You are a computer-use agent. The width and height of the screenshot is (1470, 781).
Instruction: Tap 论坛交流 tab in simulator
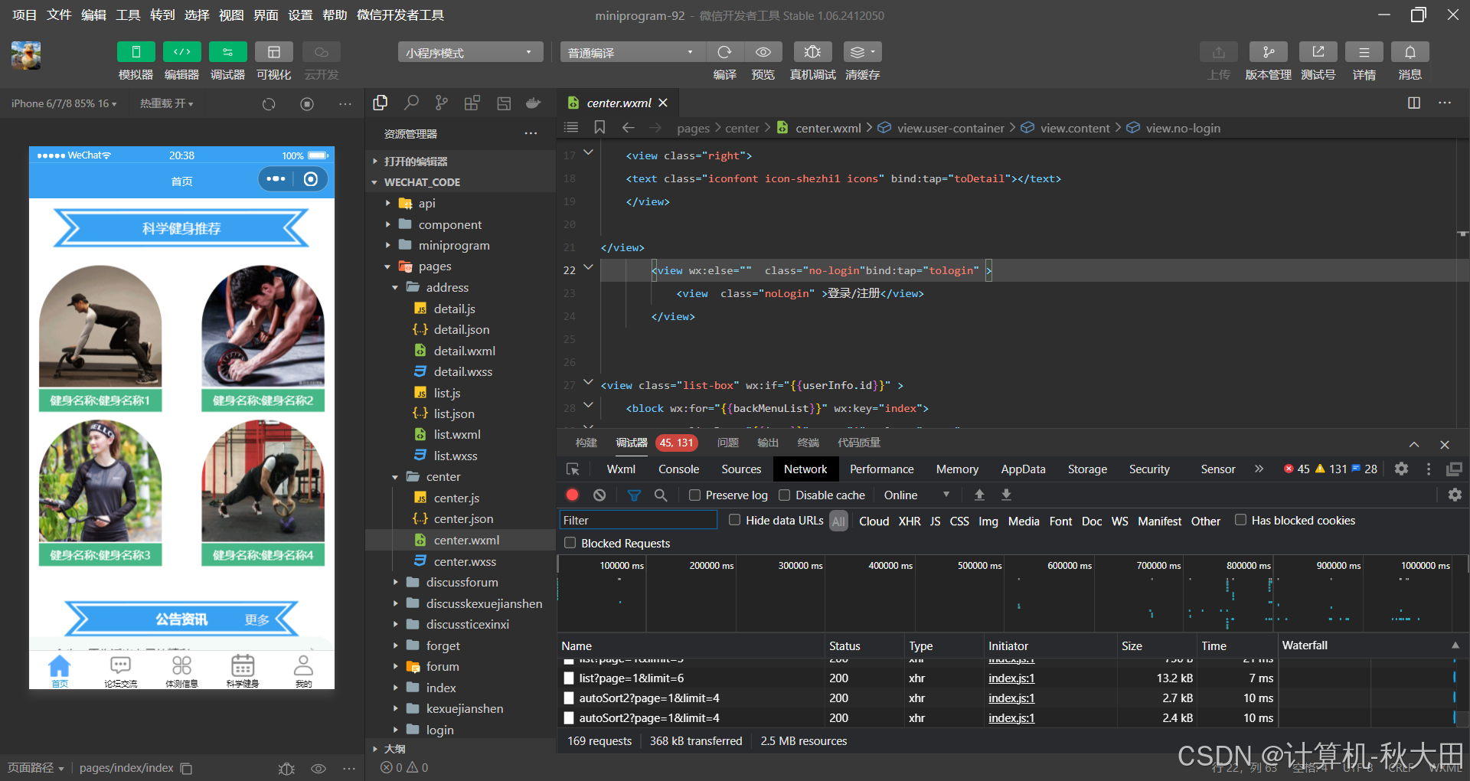pos(120,672)
